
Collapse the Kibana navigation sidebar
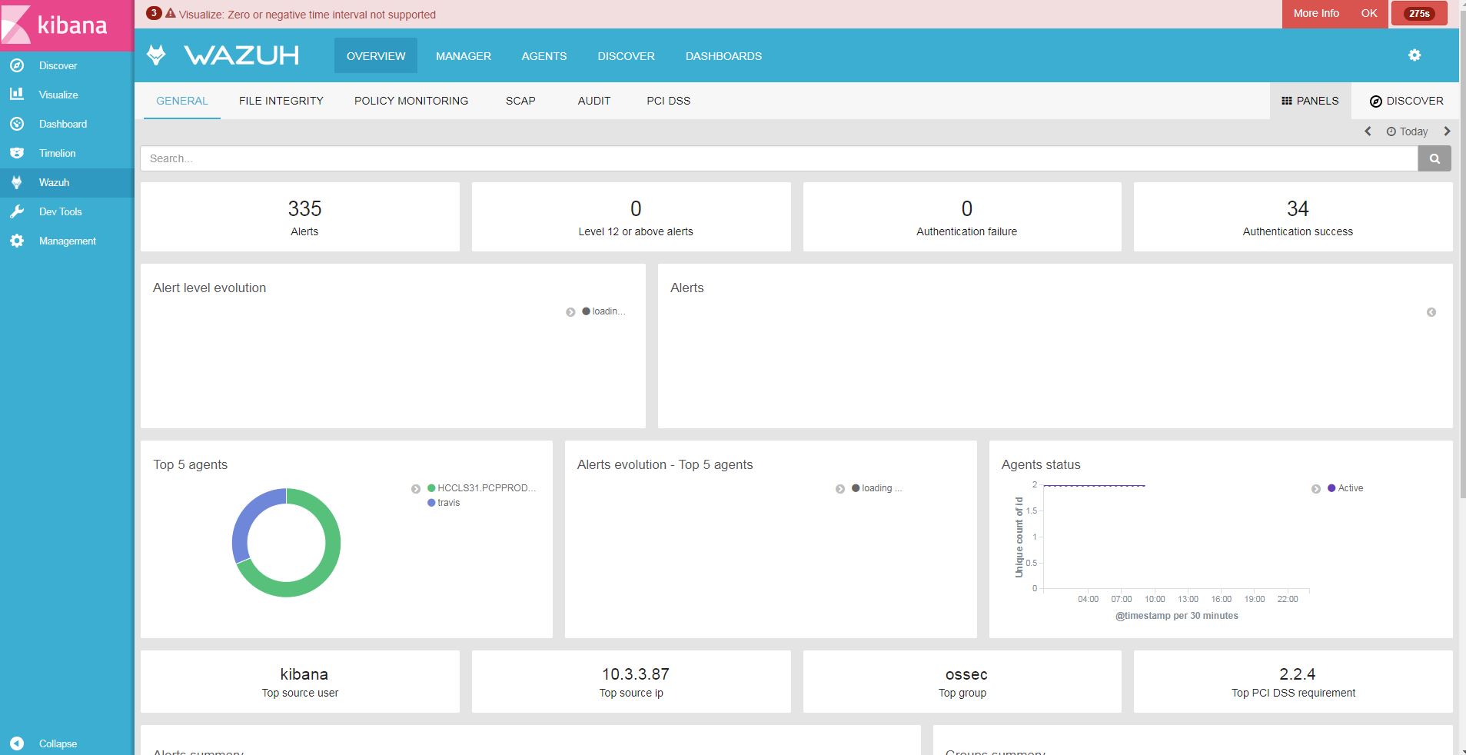pyautogui.click(x=17, y=743)
